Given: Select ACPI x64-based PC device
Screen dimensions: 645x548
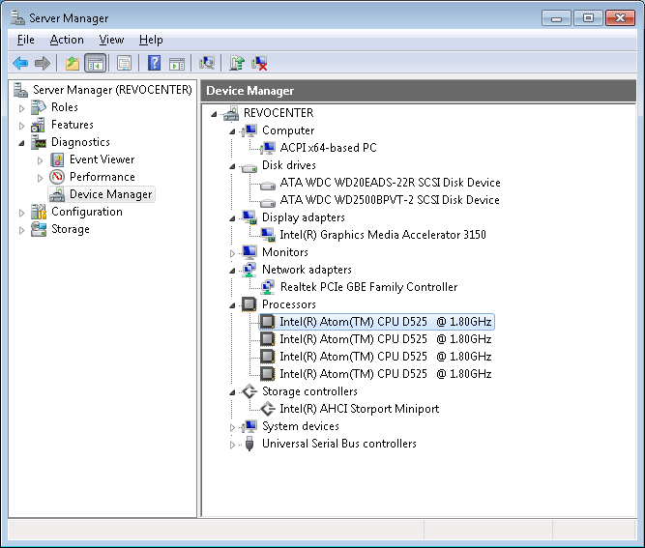Looking at the screenshot, I should pos(328,148).
